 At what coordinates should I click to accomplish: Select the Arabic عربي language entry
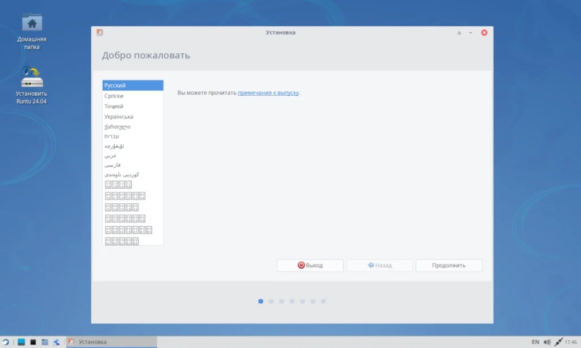pos(133,155)
